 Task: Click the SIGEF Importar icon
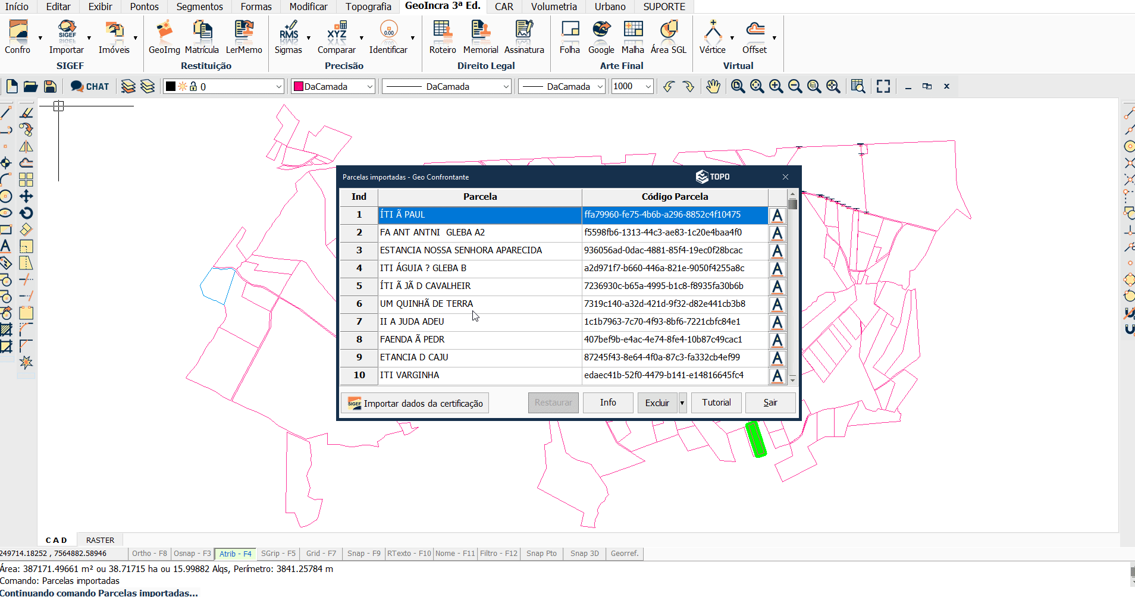[67, 36]
